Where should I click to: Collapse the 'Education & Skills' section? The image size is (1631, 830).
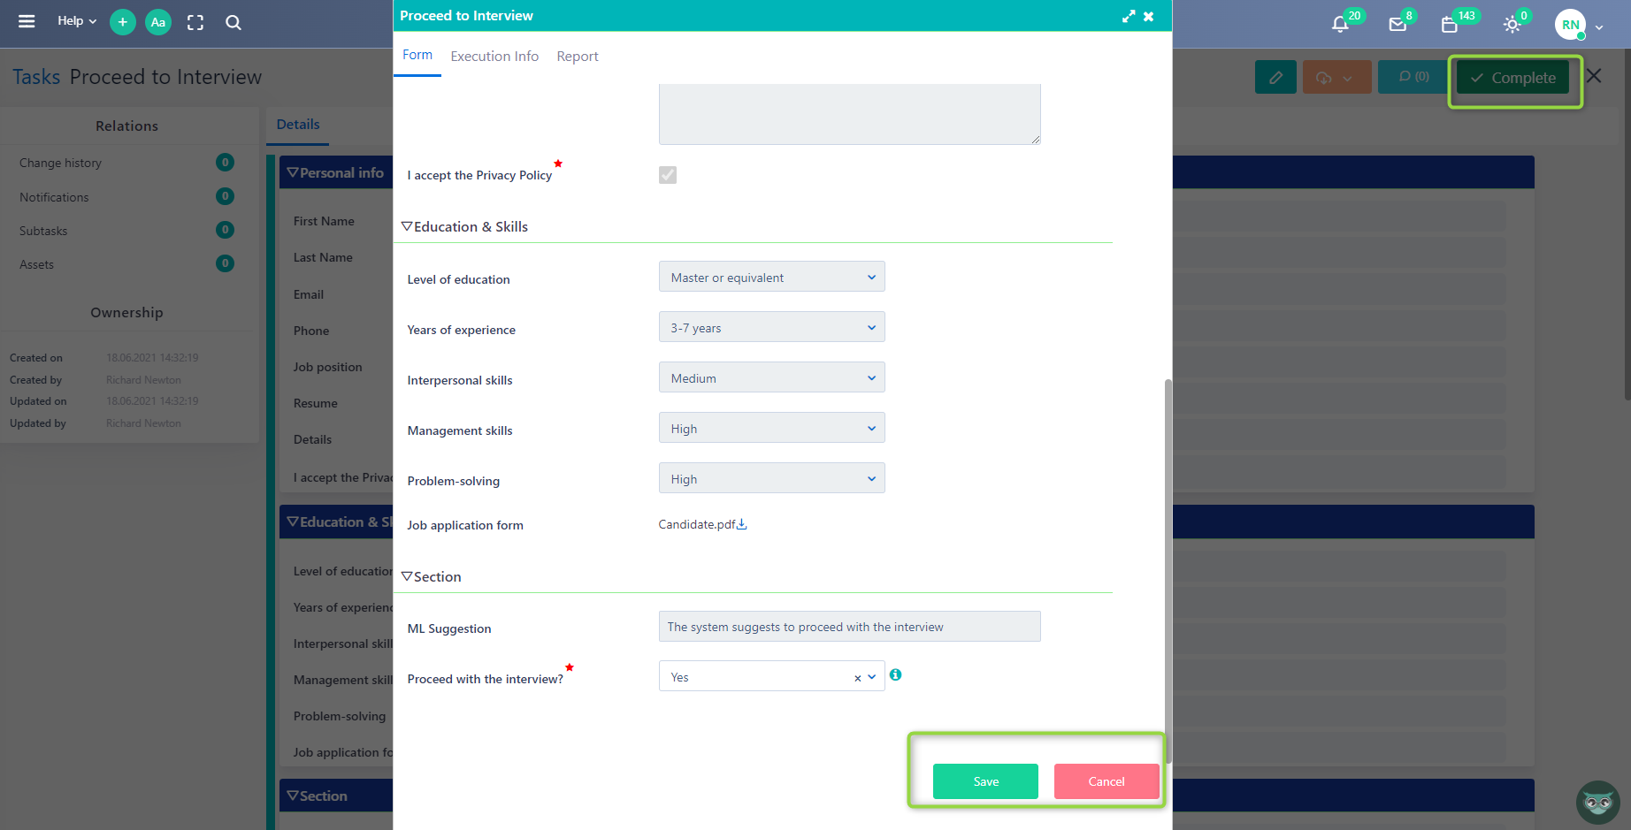coord(407,226)
